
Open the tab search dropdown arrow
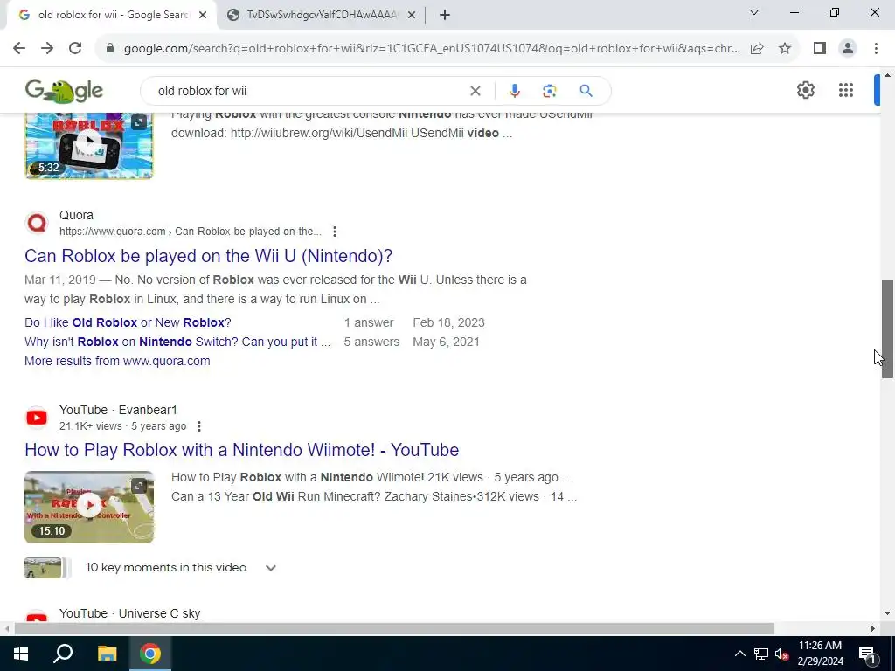(x=754, y=12)
